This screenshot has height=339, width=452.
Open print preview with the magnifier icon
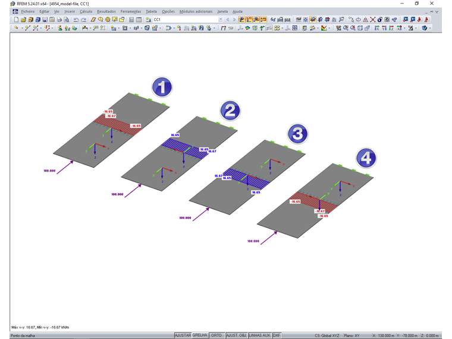tap(66, 20)
